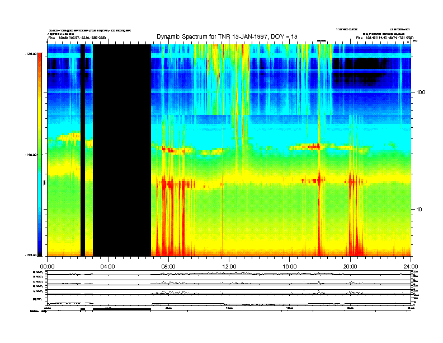The width and height of the screenshot is (443, 343).
Task: Click the black gap bar in bottom status strip
Action: tap(122, 309)
